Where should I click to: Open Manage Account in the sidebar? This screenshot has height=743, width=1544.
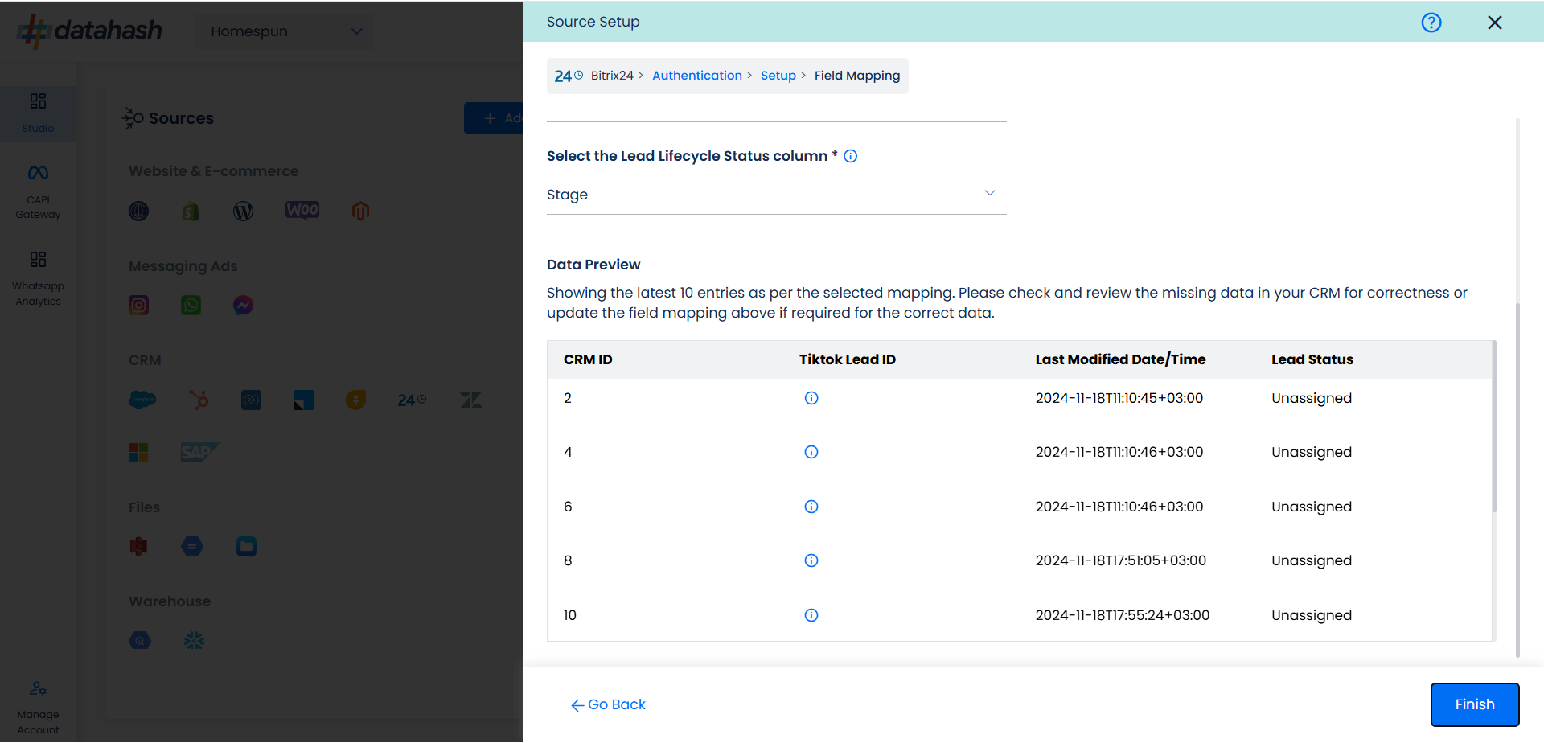[38, 706]
